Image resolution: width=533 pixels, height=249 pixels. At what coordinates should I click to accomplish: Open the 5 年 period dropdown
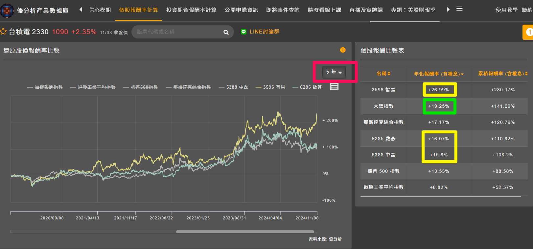334,72
